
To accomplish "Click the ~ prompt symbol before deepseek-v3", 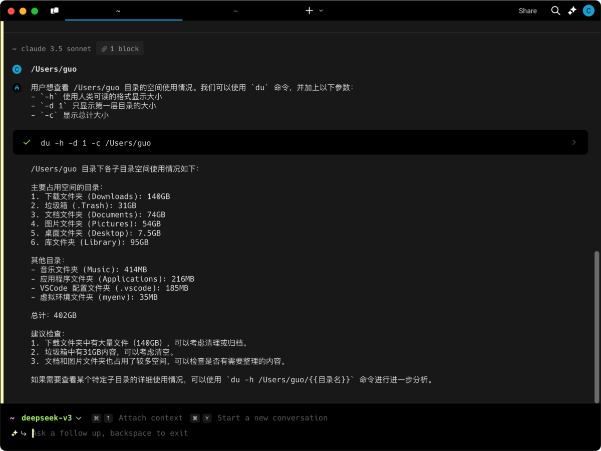I will pos(13,418).
